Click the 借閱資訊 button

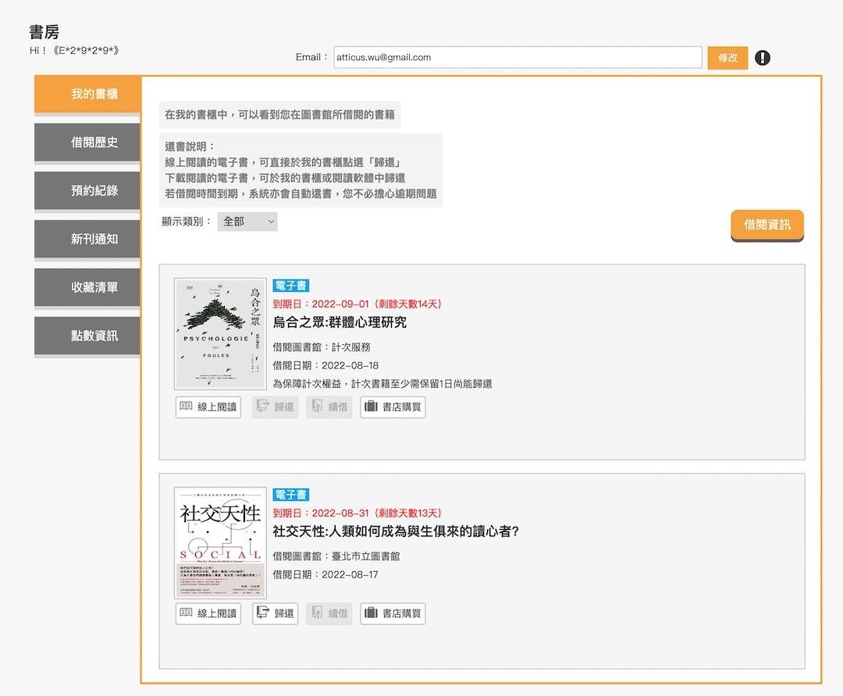tap(767, 225)
